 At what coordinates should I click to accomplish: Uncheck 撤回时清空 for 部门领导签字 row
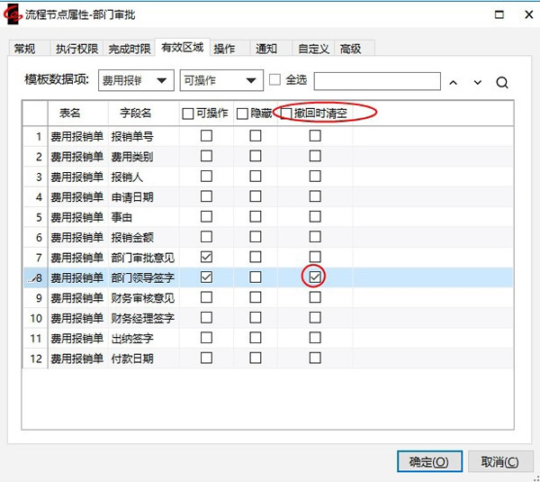coord(315,277)
